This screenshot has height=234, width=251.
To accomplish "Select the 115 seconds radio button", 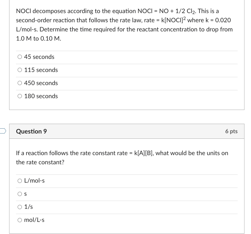I will pos(20,70).
